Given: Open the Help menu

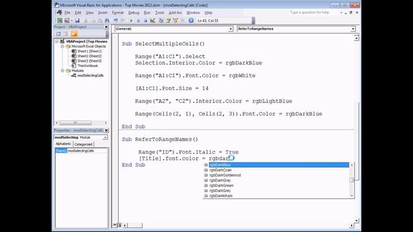Looking at the screenshot, I should tap(208, 13).
